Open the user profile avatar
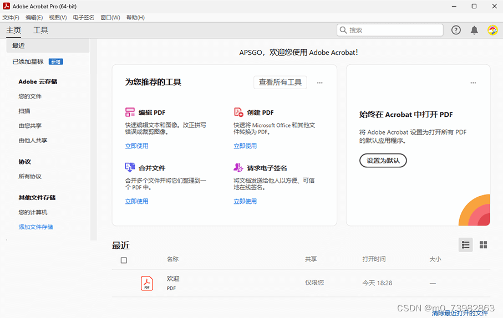The width and height of the screenshot is (503, 318). click(492, 30)
